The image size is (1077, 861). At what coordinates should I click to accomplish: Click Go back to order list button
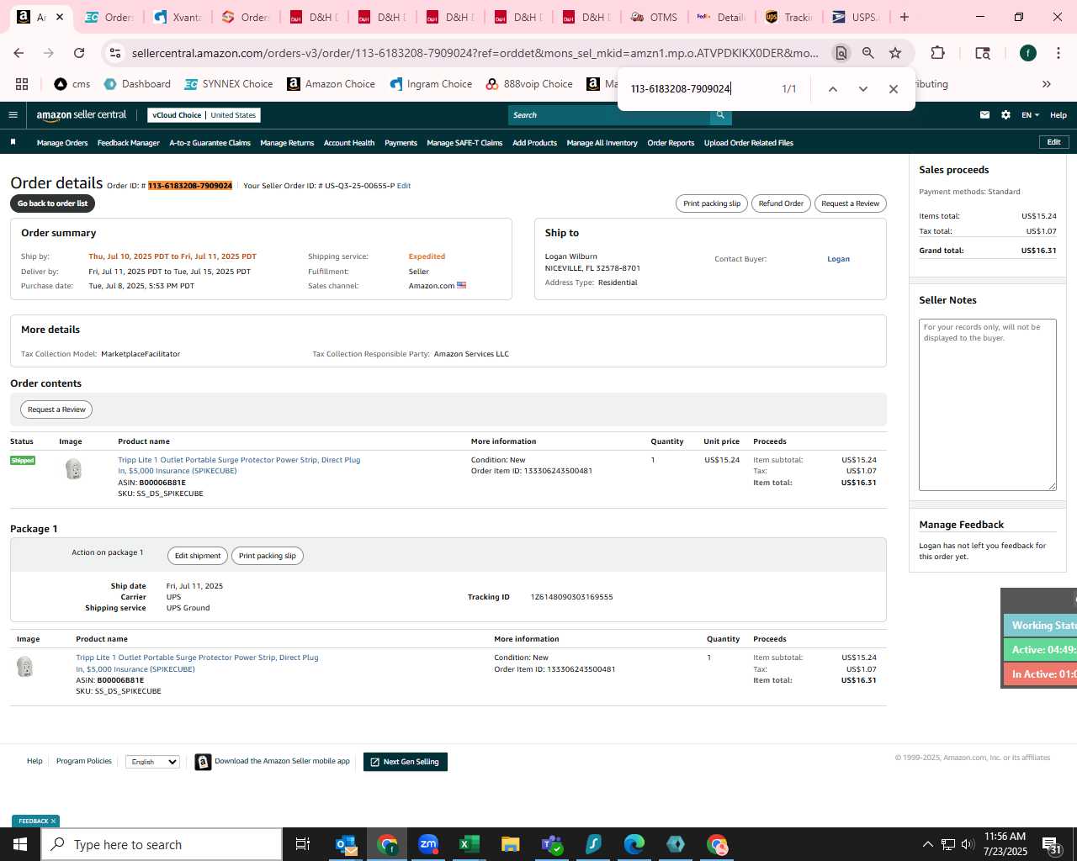(52, 203)
